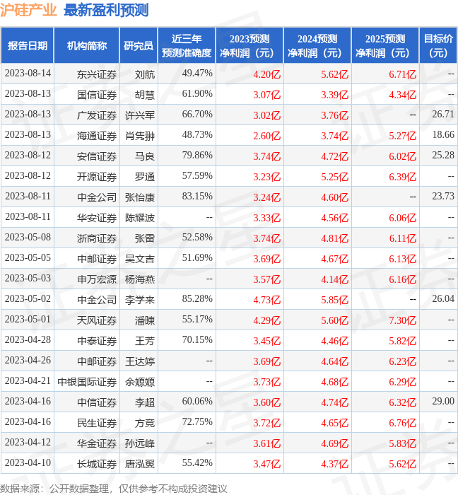The height and width of the screenshot is (495, 458).
Task: Click the 最新盈利预测 heading
Action: (x=106, y=10)
